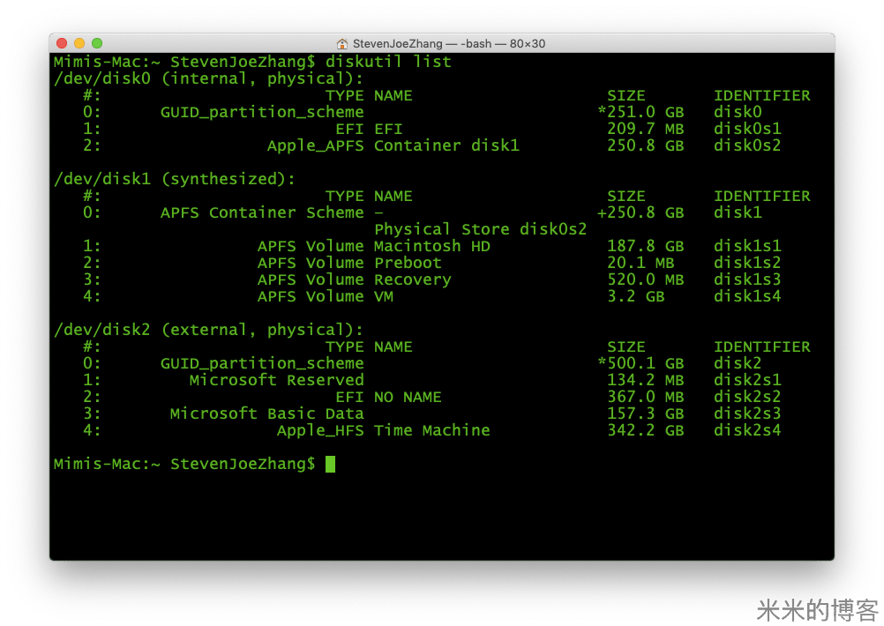
Task: Click the home folder icon in the title bar
Action: (x=342, y=43)
